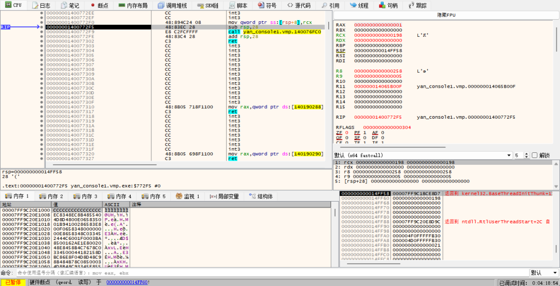
Task: Open the 调用堆栈 call stack tab
Action: coord(172,5)
